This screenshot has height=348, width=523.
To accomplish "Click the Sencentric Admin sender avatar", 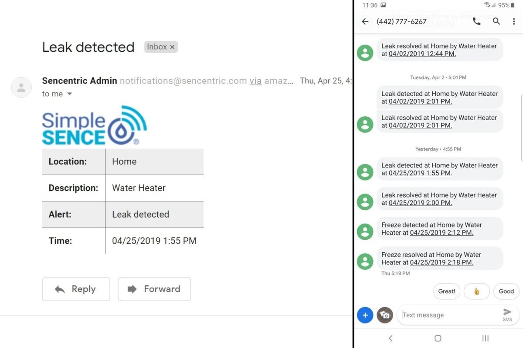I will click(21, 87).
